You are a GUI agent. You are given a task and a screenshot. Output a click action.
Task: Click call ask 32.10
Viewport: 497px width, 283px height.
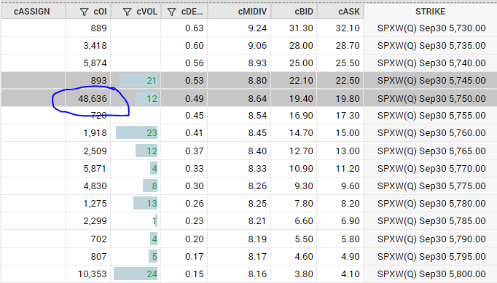click(x=348, y=28)
